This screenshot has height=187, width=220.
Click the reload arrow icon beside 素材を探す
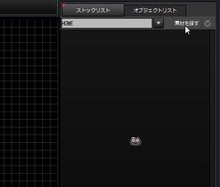[208, 24]
